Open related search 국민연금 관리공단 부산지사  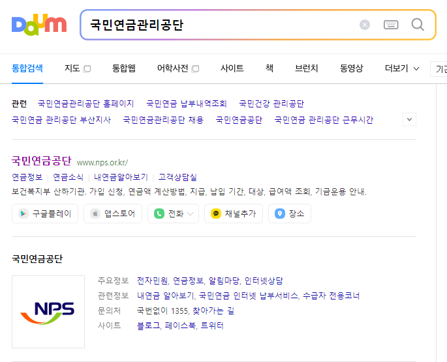(x=61, y=120)
